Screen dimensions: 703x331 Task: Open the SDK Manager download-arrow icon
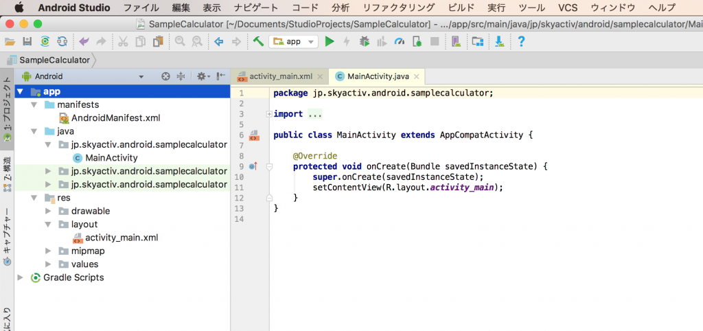(x=500, y=42)
